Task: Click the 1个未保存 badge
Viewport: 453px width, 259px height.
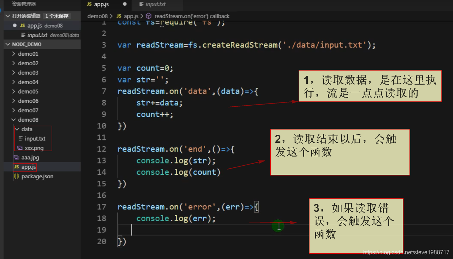Action: click(x=57, y=16)
